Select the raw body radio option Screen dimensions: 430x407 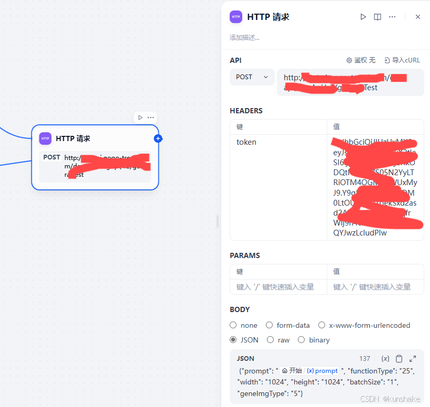278,340
